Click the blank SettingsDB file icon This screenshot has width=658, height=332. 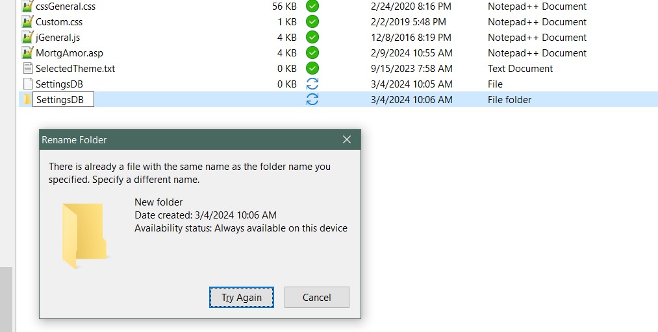pos(27,84)
